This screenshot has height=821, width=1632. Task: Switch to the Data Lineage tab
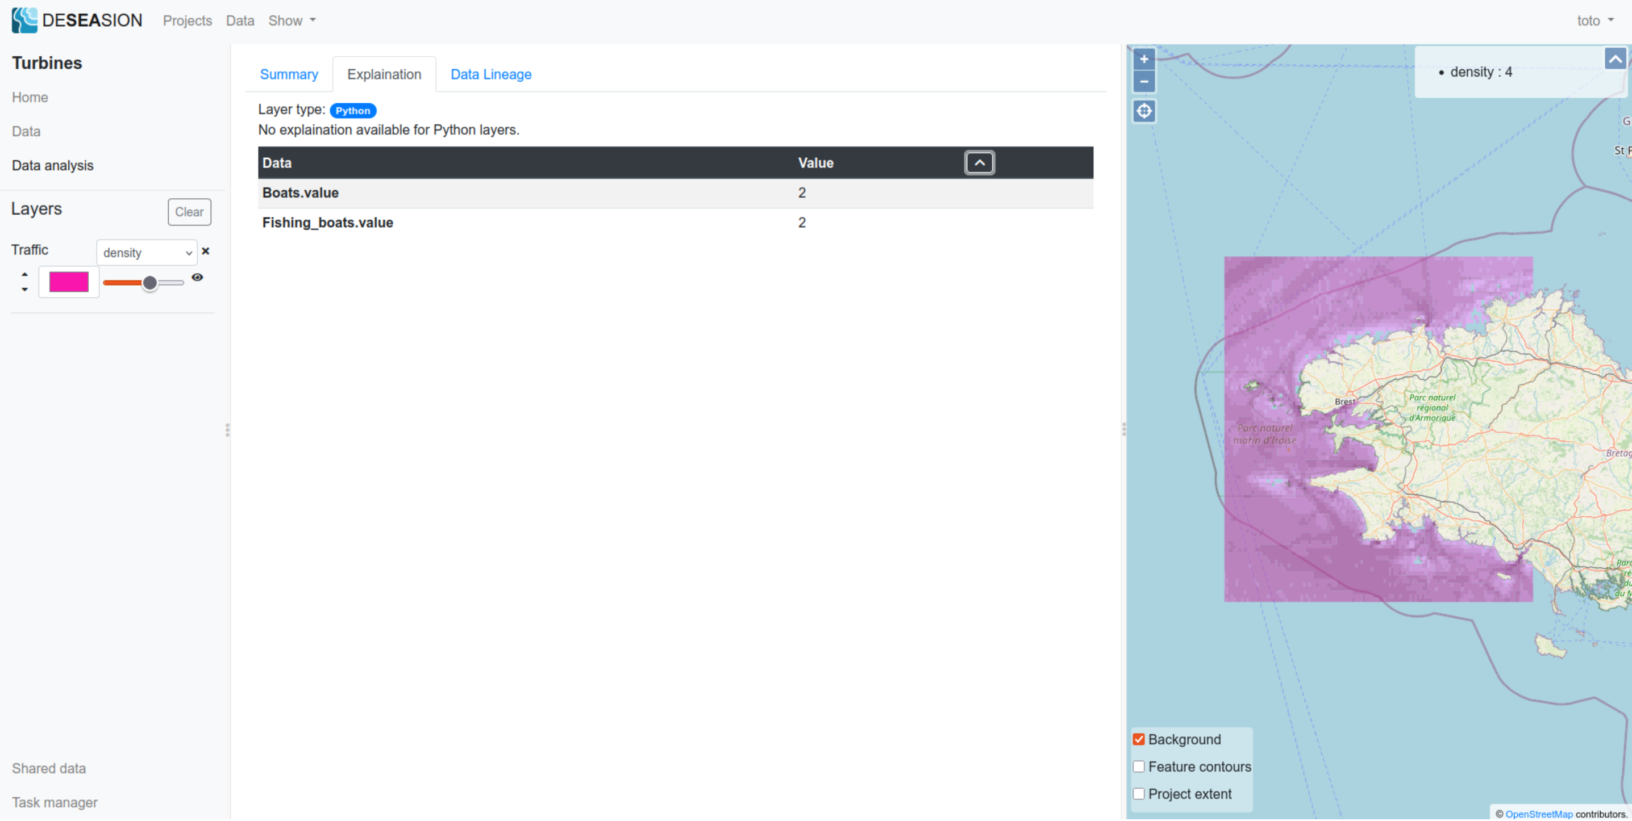[x=490, y=74]
